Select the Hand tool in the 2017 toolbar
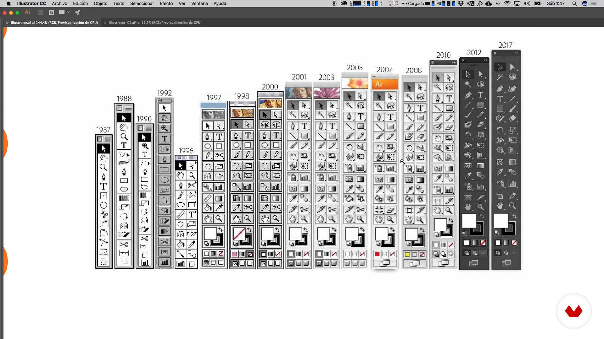The width and height of the screenshot is (604, 339). (x=500, y=206)
